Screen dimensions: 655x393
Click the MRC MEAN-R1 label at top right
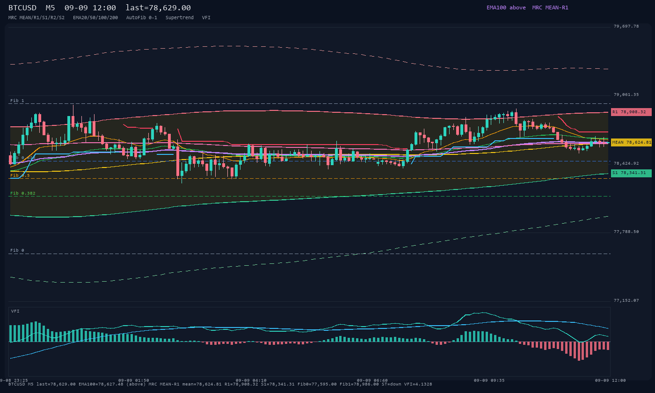coord(550,7)
